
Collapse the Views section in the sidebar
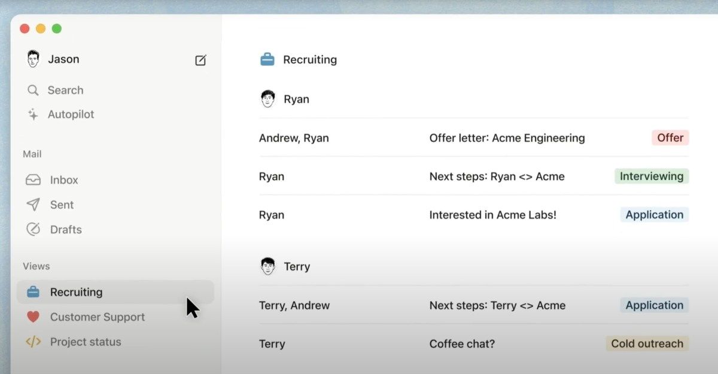36,266
